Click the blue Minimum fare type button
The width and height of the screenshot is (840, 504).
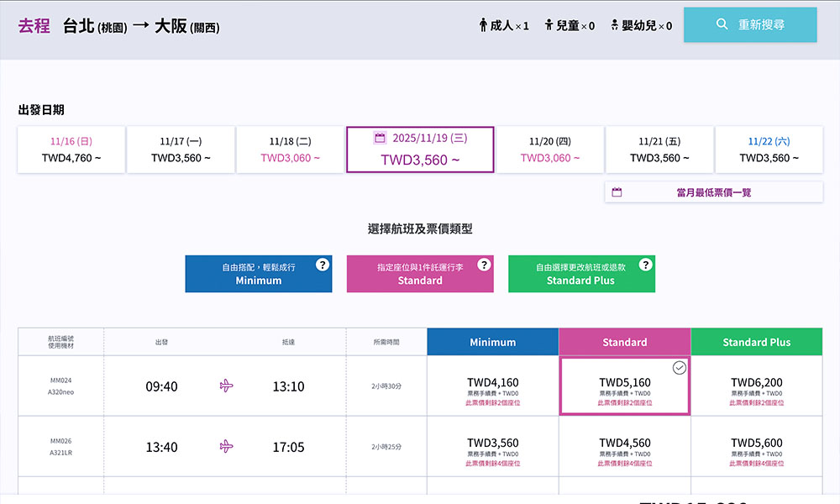[258, 274]
